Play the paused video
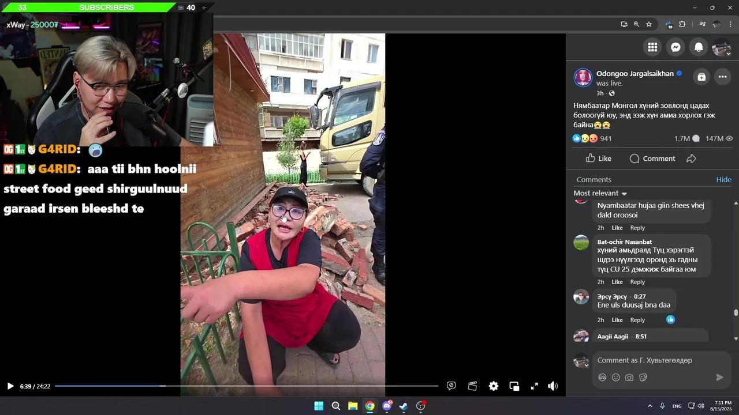 tap(10, 386)
